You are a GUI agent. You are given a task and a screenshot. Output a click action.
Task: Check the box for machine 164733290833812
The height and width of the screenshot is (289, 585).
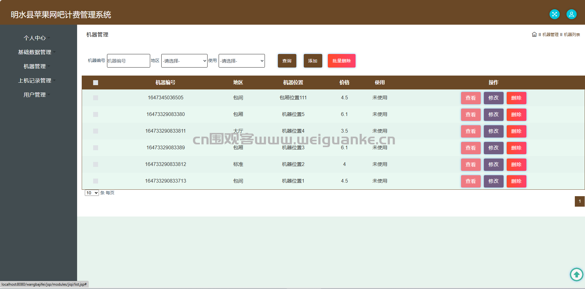point(96,164)
